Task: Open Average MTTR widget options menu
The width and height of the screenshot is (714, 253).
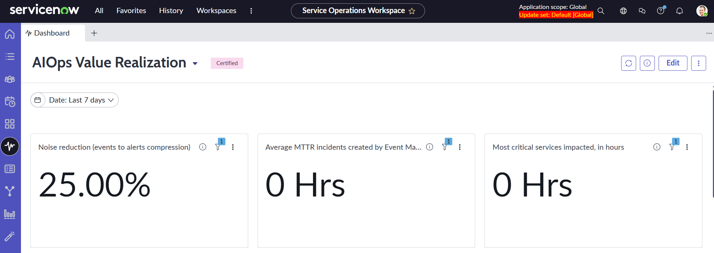Action: point(460,147)
